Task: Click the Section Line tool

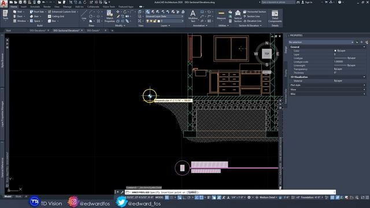Action: [251, 16]
